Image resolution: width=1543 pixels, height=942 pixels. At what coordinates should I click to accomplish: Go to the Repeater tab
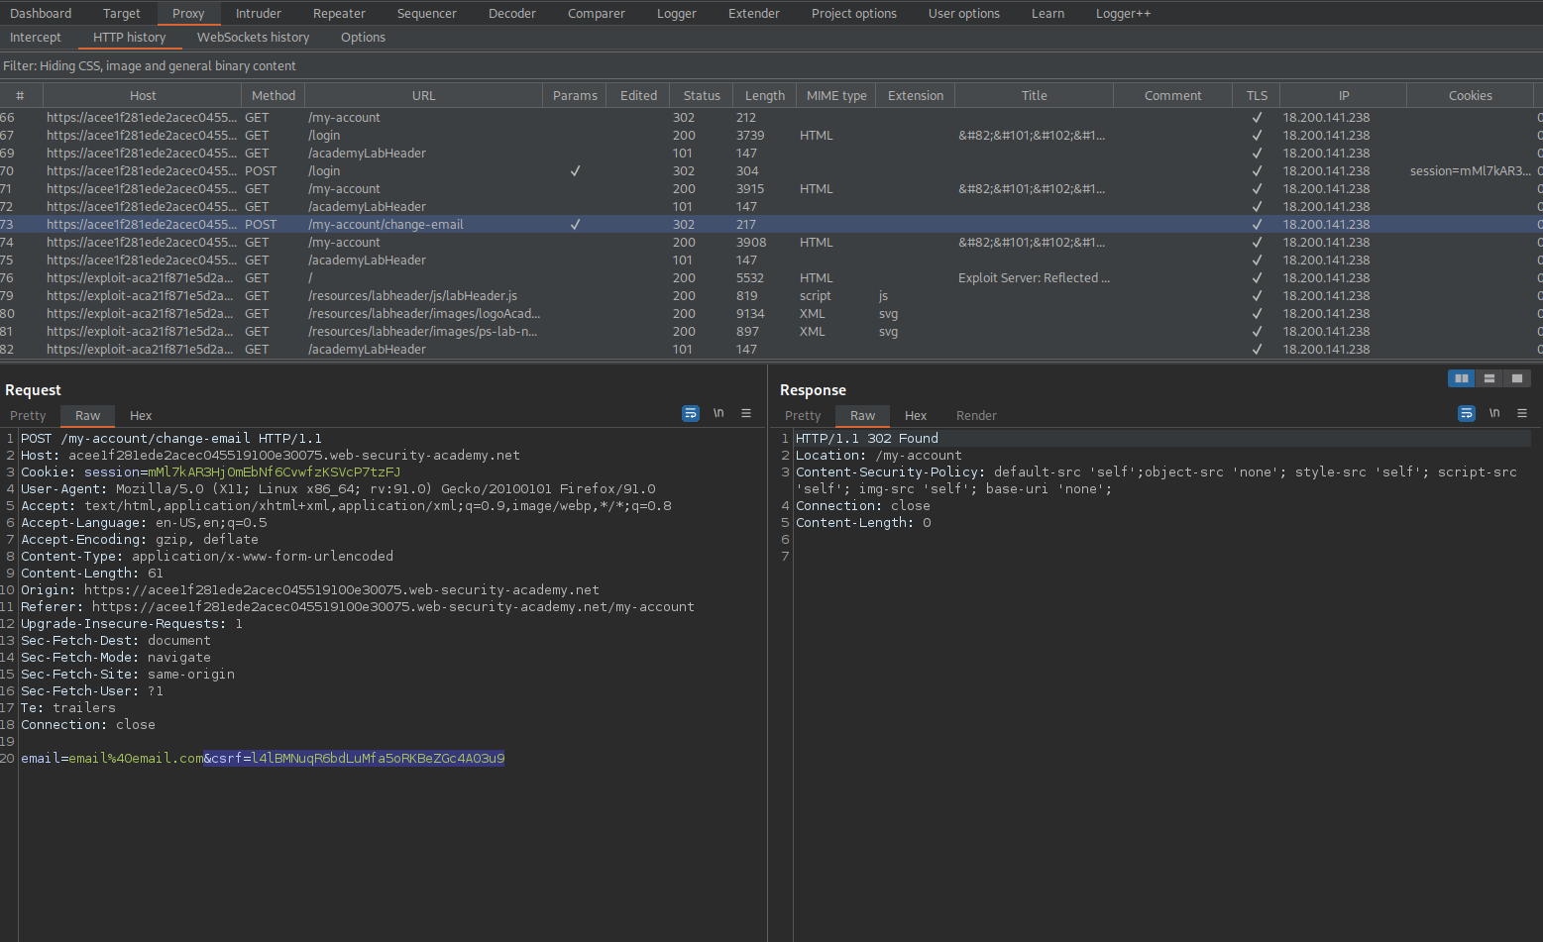[x=339, y=13]
